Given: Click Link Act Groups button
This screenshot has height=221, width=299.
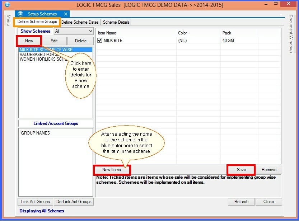Looking at the screenshot, I should (x=36, y=202).
